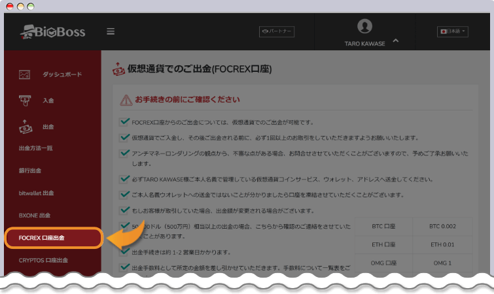This screenshot has height=294, width=494.
Task: Toggle checkbox for 必ずTARO KAWASE様 line
Action: tap(124, 179)
